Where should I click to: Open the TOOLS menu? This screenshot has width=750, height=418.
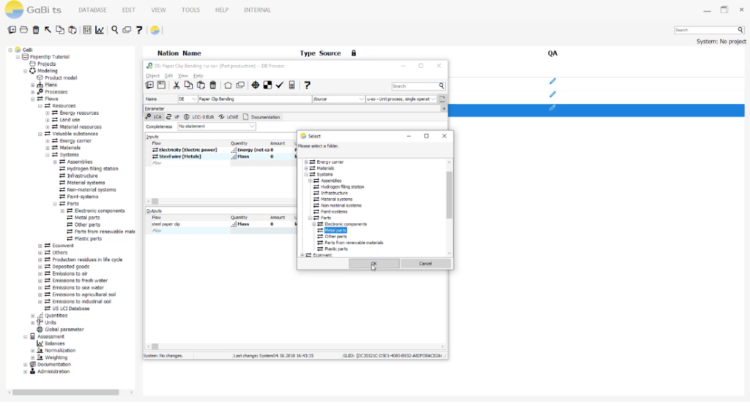point(190,10)
